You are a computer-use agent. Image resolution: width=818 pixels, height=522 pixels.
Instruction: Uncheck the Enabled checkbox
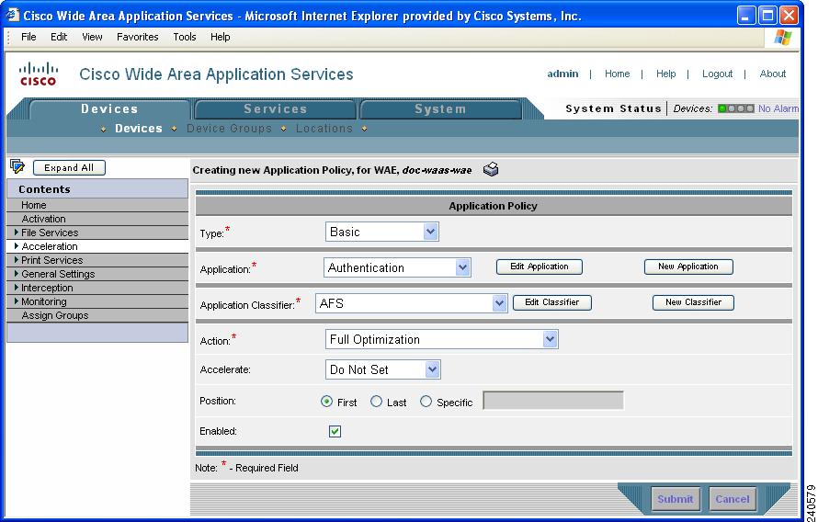pyautogui.click(x=335, y=431)
